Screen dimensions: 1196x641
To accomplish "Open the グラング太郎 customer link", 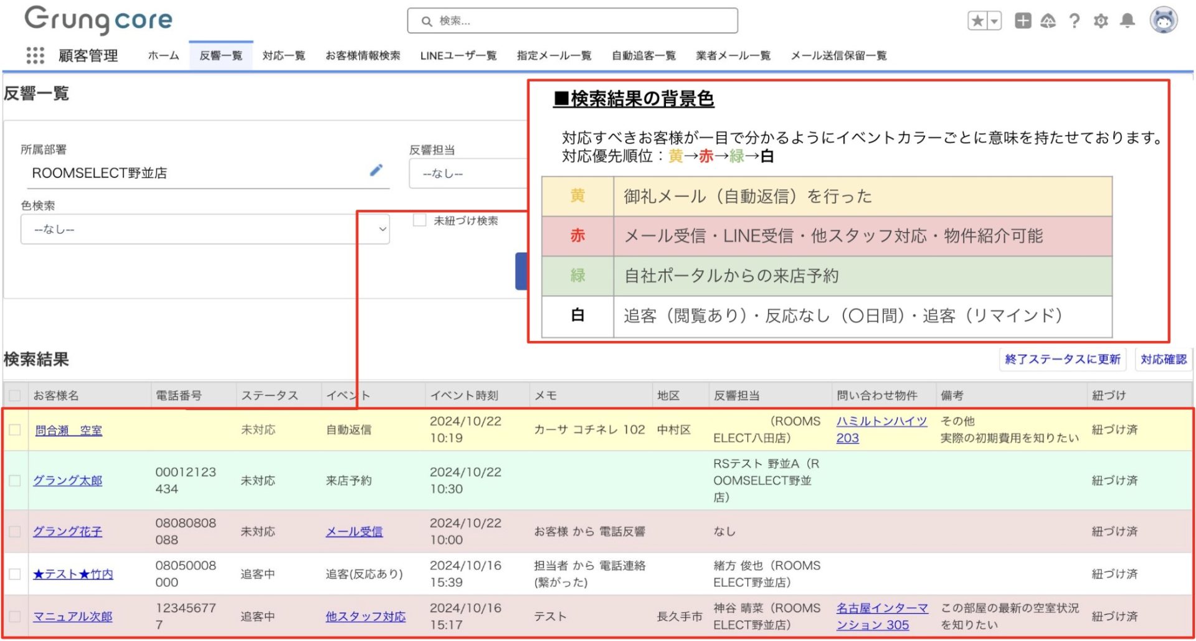I will [67, 480].
